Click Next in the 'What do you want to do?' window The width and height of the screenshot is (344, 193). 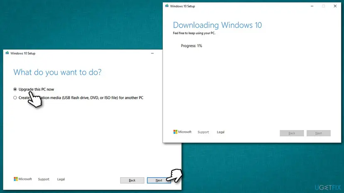pyautogui.click(x=159, y=180)
